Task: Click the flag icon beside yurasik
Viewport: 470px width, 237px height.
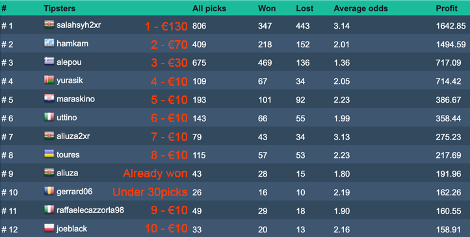Action: pyautogui.click(x=49, y=81)
